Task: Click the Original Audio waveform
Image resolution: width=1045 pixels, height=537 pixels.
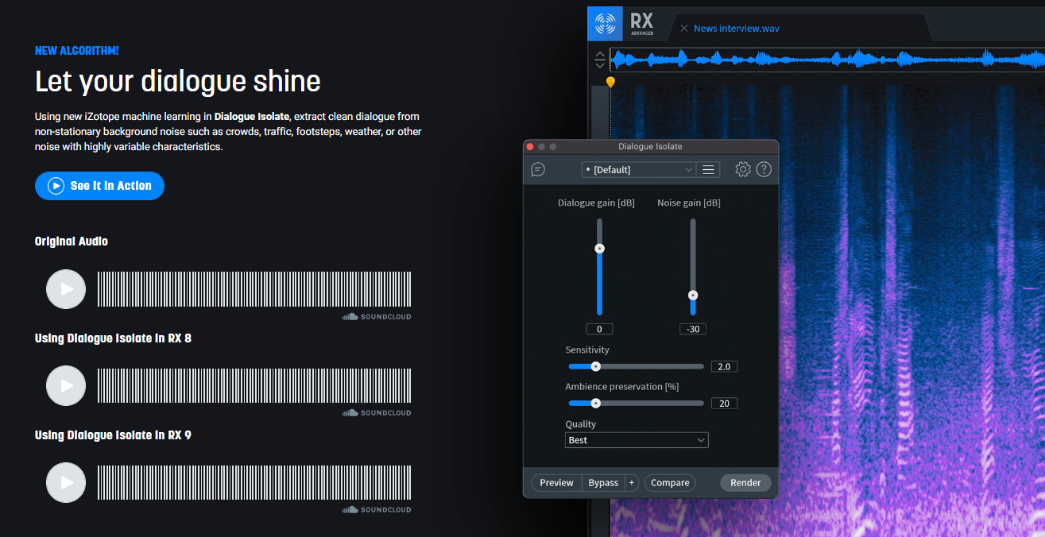Action: 254,289
